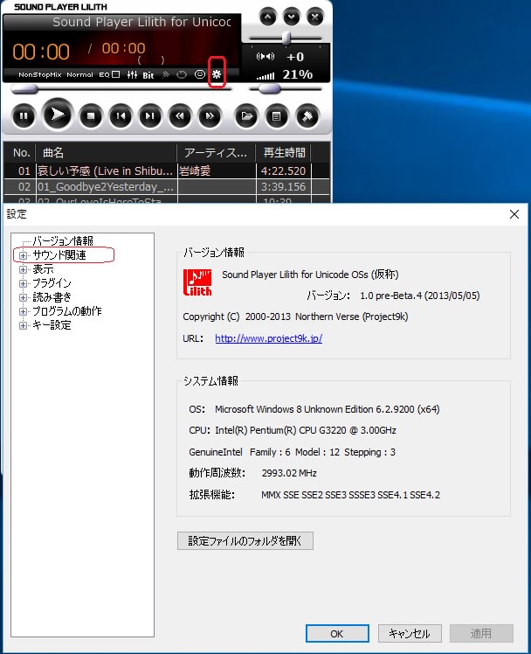531x654 pixels.
Task: Confirm settings with the OK button
Action: [337, 634]
